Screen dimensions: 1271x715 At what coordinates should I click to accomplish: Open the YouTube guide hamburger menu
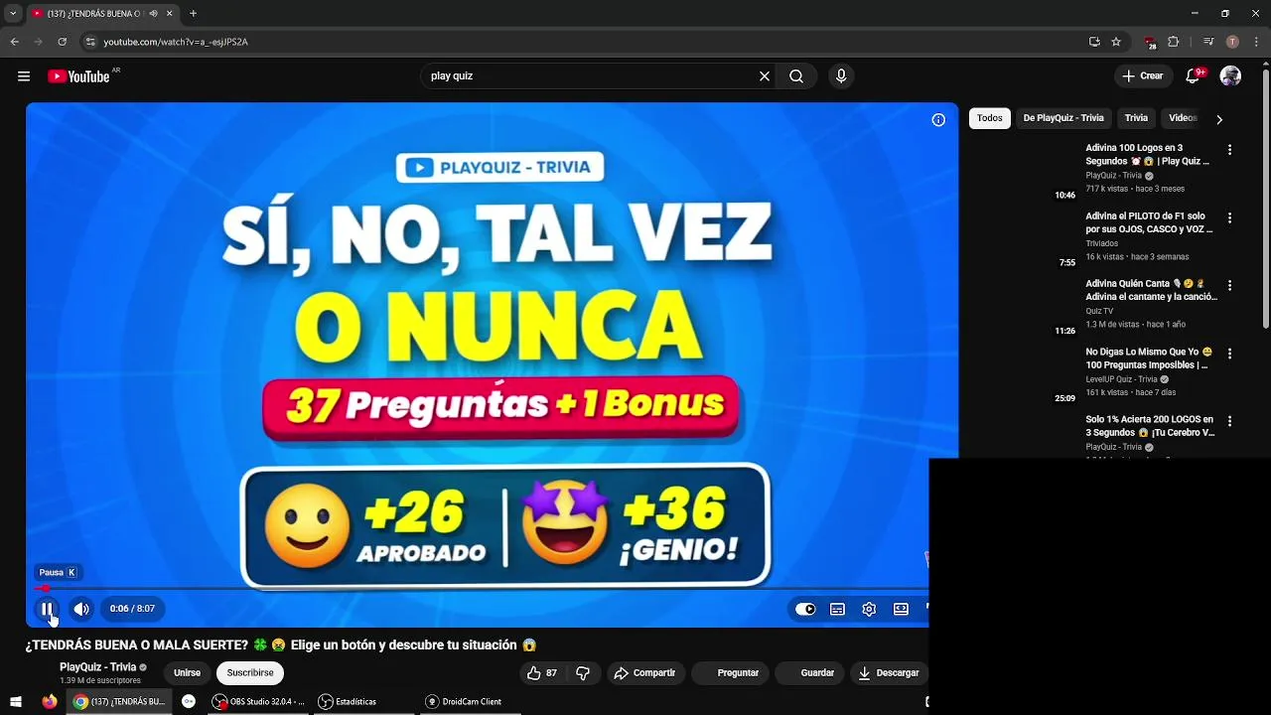(x=24, y=76)
